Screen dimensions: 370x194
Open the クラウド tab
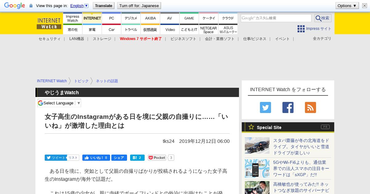pyautogui.click(x=228, y=18)
